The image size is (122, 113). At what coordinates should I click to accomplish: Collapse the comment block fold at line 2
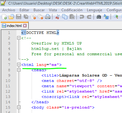pos(19,38)
